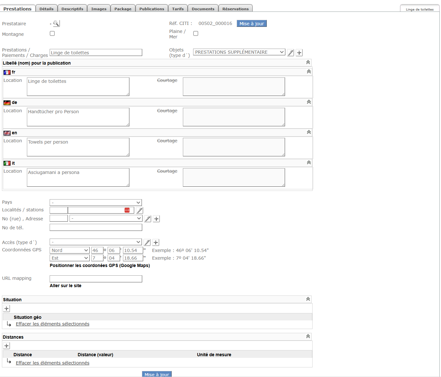Add a new distance with plus icon
The width and height of the screenshot is (441, 377).
click(x=6, y=346)
